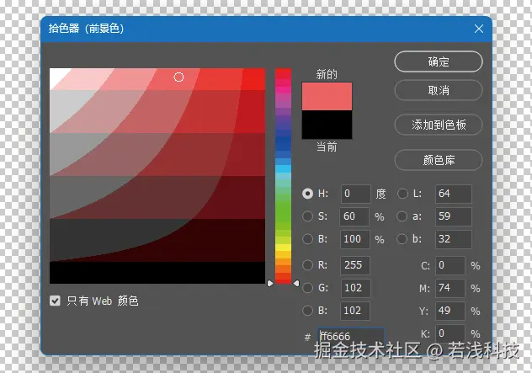Click the Y yellow field showing 49
The width and height of the screenshot is (532, 373).
[450, 311]
